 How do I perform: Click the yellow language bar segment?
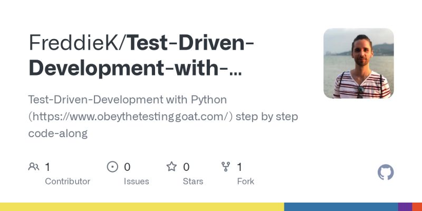(x=142, y=207)
